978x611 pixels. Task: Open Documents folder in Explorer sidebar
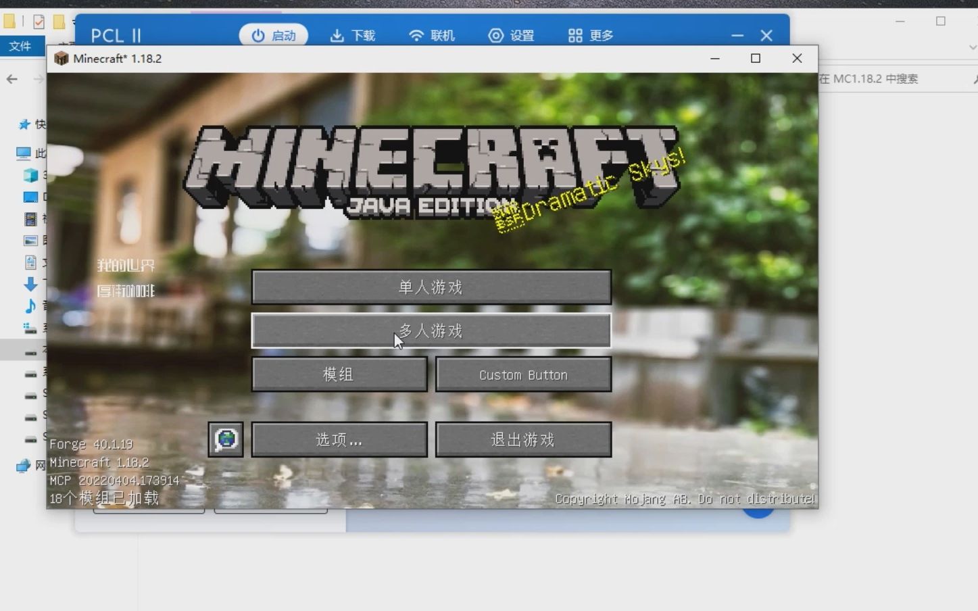(x=30, y=262)
